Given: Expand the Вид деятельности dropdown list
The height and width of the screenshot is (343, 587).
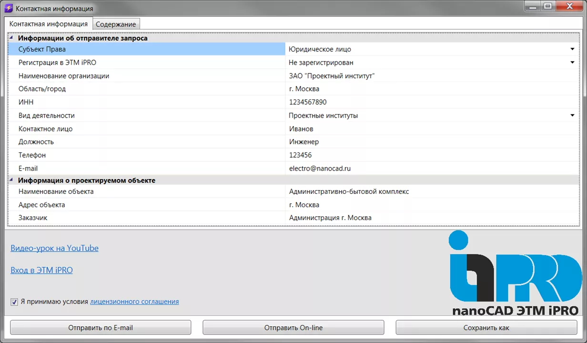Looking at the screenshot, I should [x=572, y=115].
